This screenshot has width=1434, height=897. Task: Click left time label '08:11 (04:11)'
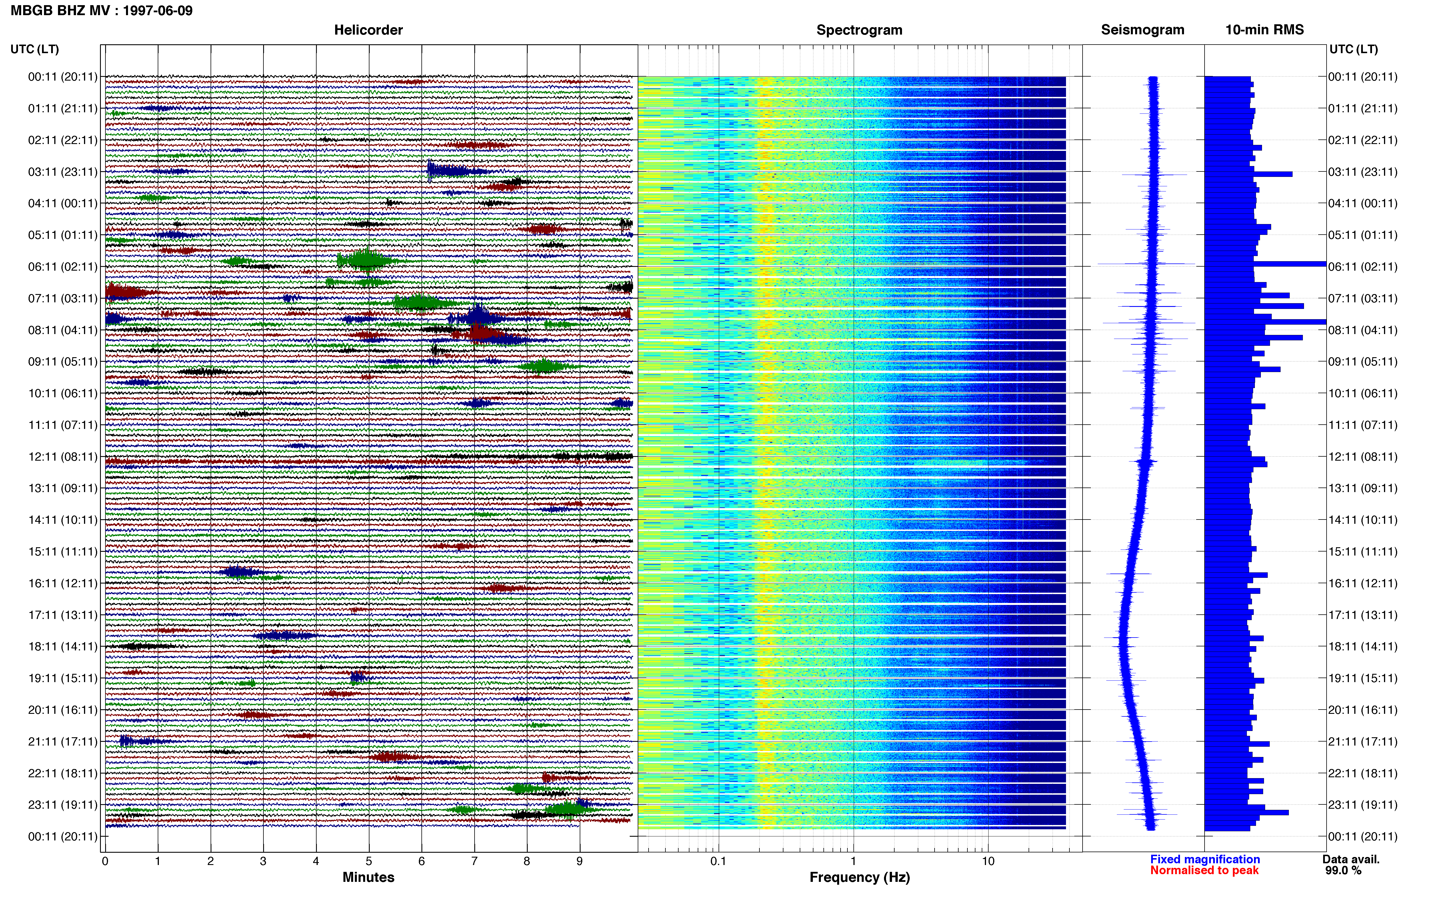tap(63, 330)
